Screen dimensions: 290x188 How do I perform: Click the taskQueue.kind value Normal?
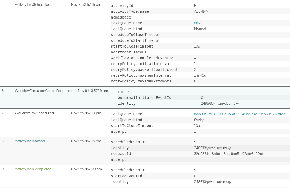(200, 29)
